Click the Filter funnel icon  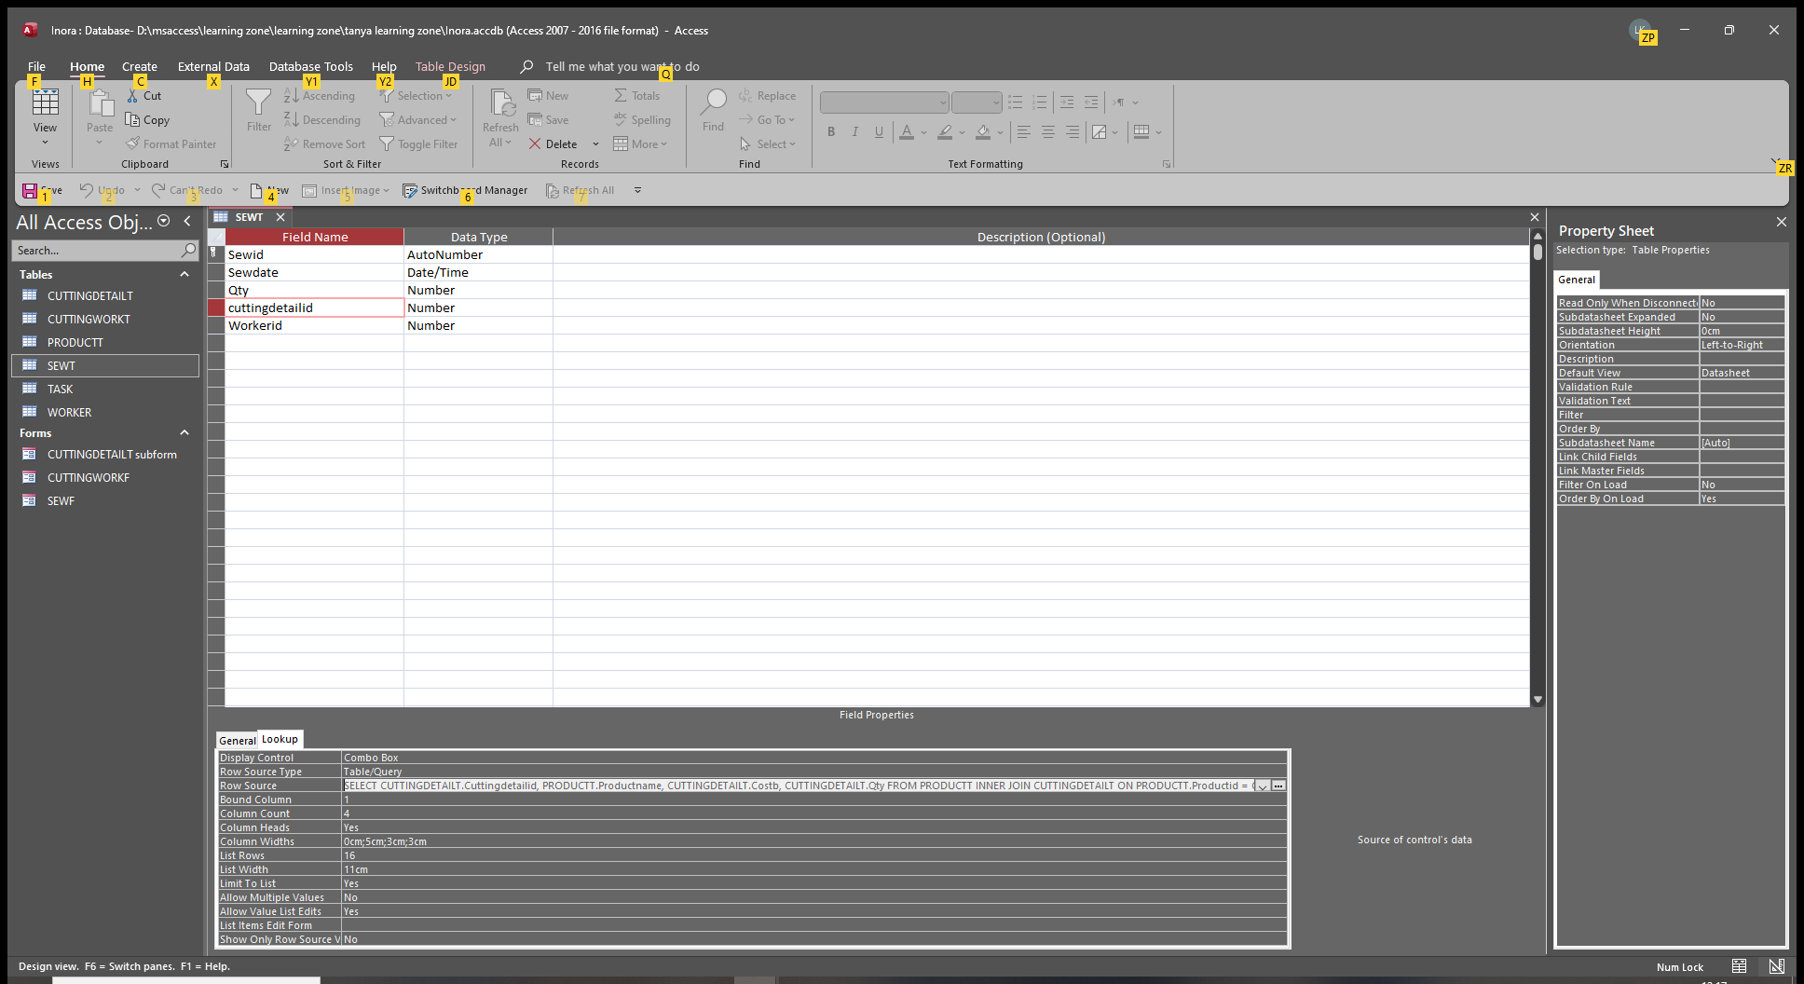coord(258,103)
